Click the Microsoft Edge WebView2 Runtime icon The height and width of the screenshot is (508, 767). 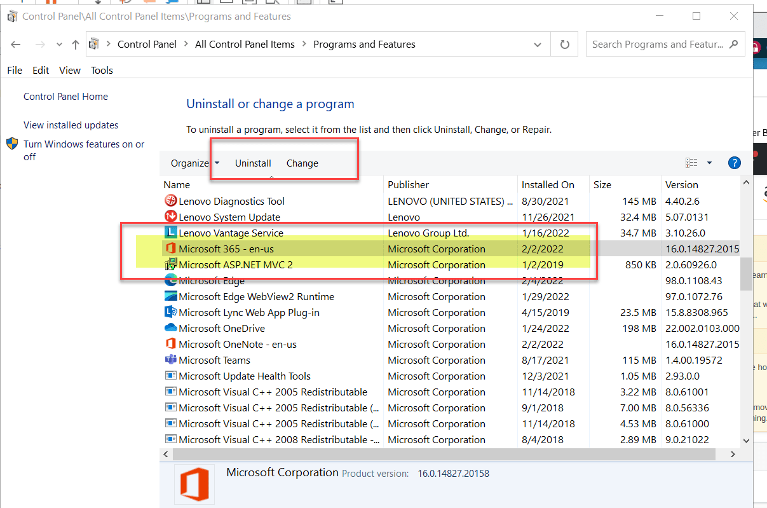(x=170, y=296)
